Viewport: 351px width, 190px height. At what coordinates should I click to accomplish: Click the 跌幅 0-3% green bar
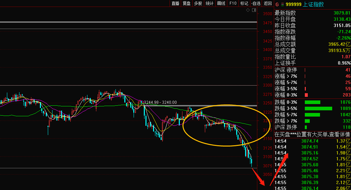coord(312,102)
